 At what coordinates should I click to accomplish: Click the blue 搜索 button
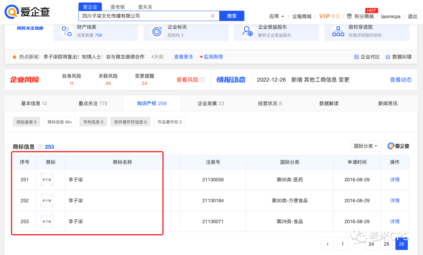[x=232, y=16]
